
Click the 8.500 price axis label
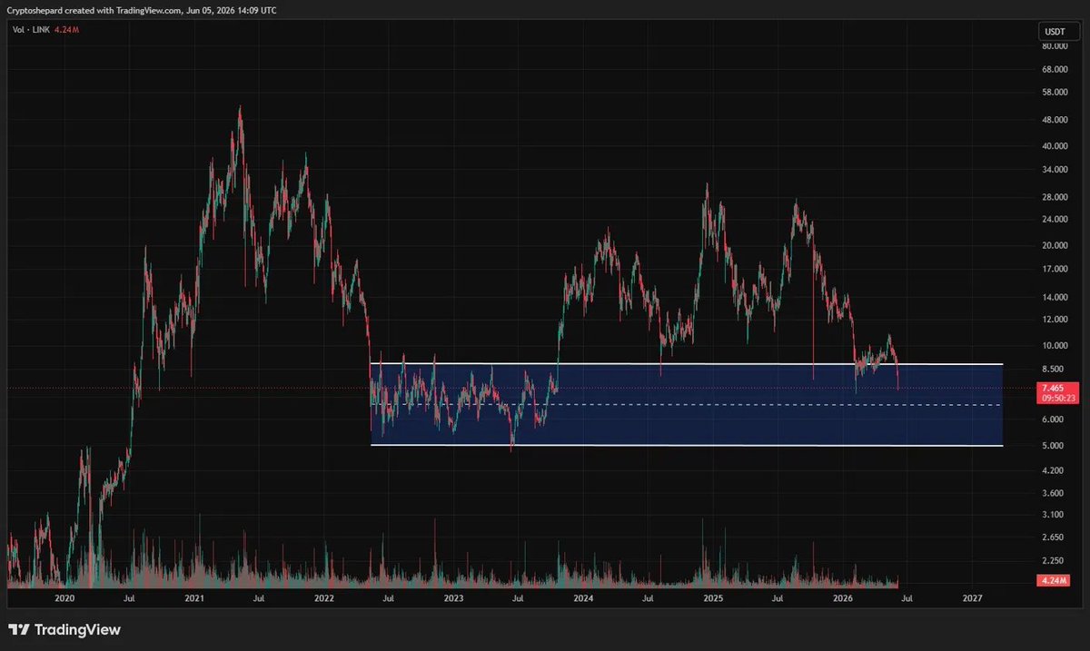(x=1054, y=369)
